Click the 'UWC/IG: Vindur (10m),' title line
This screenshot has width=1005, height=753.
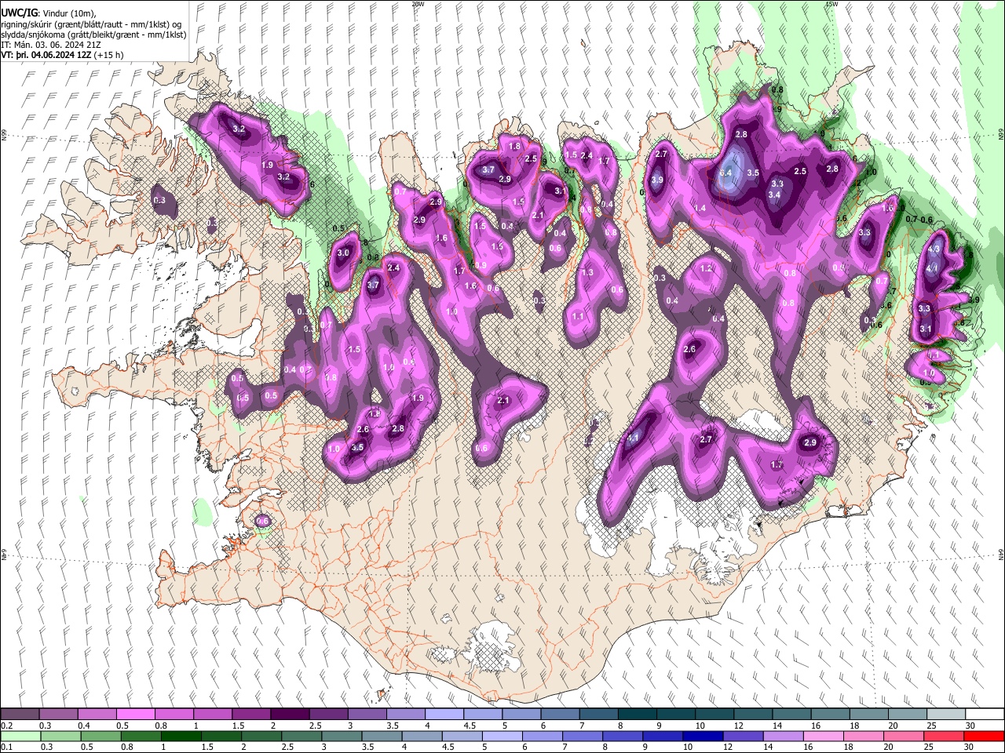pyautogui.click(x=48, y=13)
